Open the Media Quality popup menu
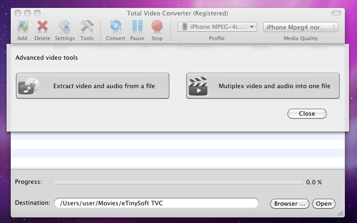357x223 pixels. click(x=301, y=27)
